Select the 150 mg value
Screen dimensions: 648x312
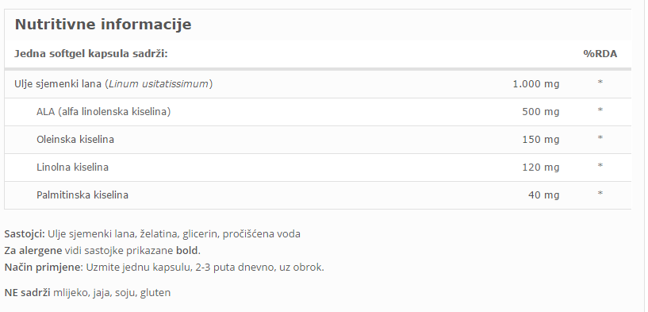pos(541,140)
